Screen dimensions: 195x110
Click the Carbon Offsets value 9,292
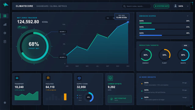coord(111,87)
